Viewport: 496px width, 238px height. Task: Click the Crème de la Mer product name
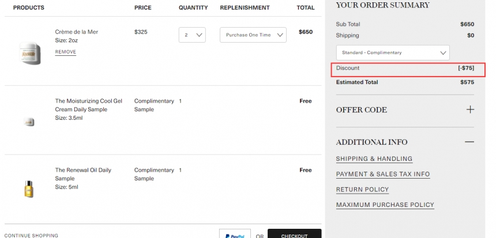point(77,32)
